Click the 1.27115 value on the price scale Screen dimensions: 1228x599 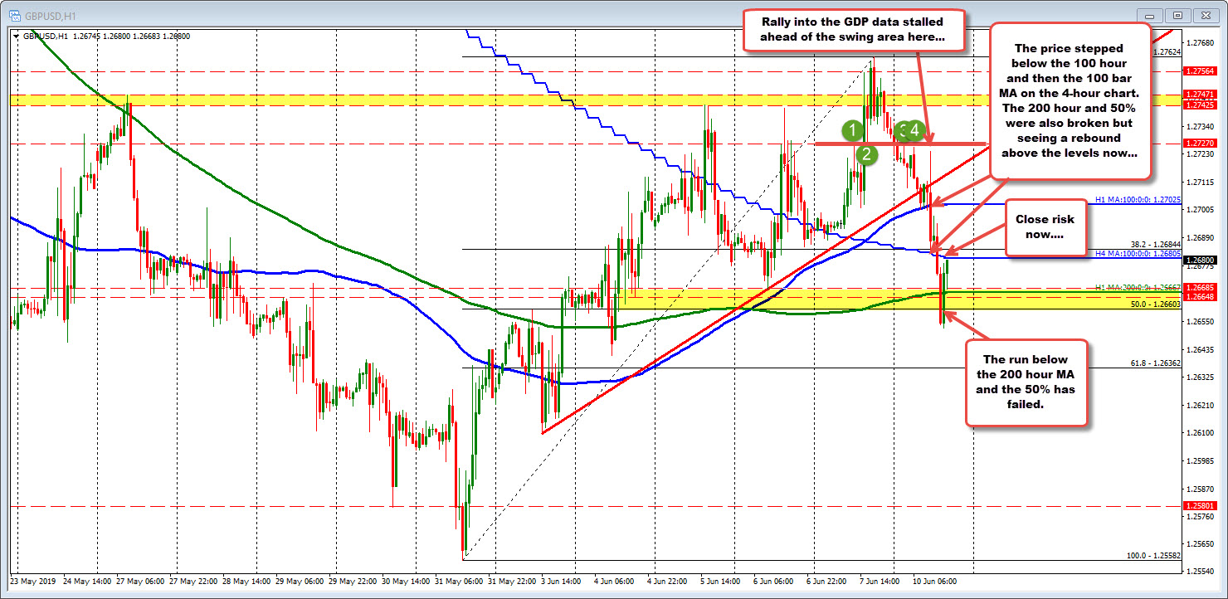(1201, 182)
